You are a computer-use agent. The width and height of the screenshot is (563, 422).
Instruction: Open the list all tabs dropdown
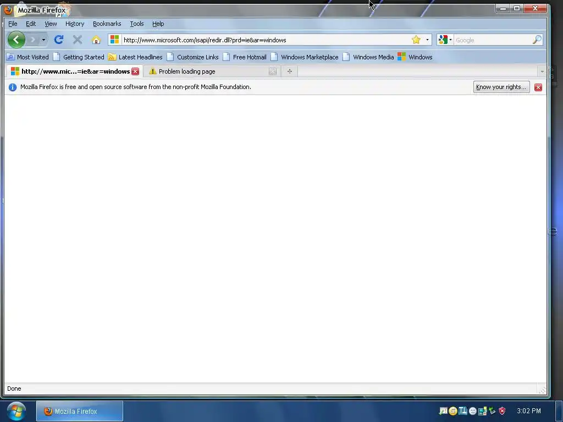(542, 71)
